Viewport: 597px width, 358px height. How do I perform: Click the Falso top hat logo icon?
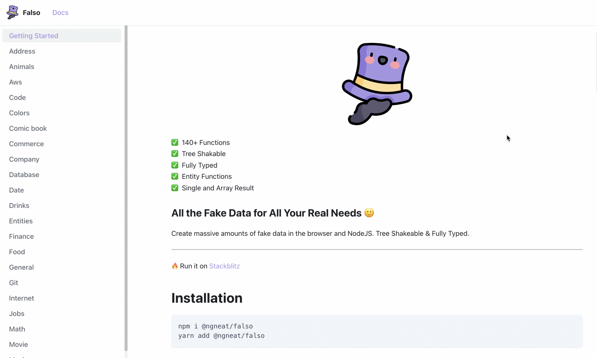tap(12, 12)
